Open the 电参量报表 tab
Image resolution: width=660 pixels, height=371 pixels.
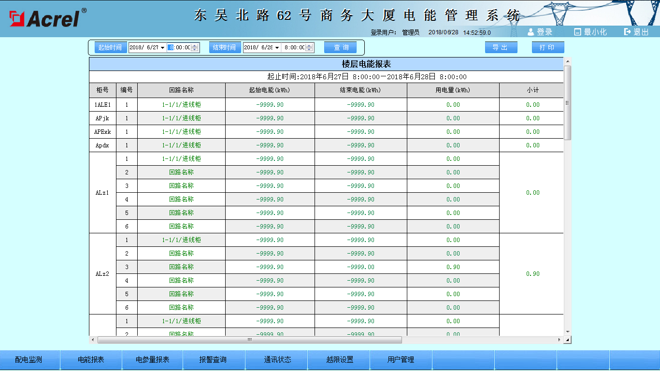[x=152, y=360]
